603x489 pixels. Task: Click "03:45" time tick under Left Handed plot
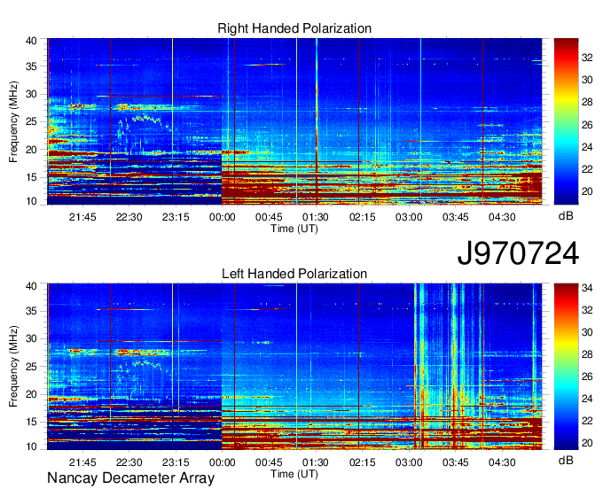(x=455, y=462)
